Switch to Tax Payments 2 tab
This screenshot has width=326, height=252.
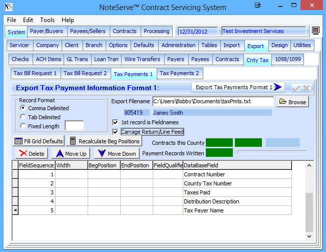pyautogui.click(x=179, y=73)
